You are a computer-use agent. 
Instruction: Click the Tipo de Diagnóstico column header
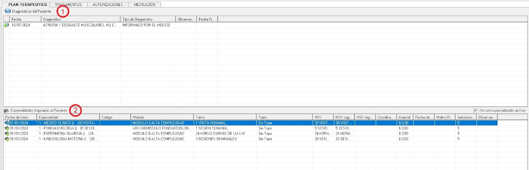click(147, 19)
